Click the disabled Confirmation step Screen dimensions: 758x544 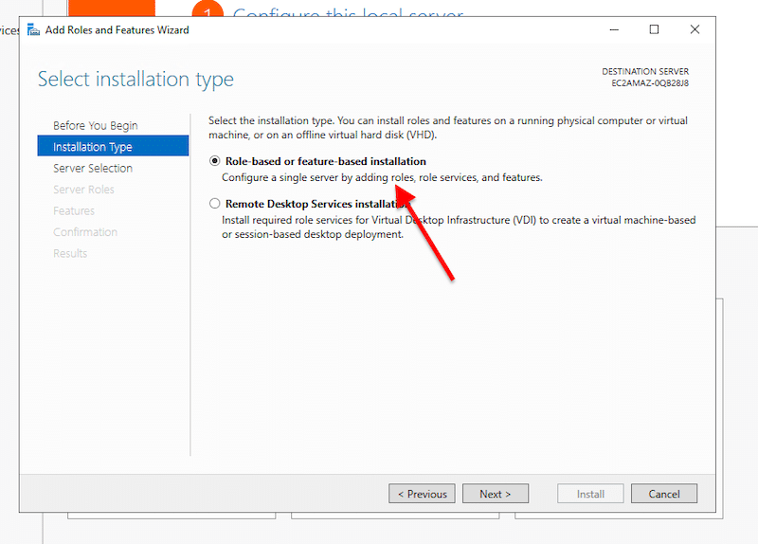coord(85,232)
